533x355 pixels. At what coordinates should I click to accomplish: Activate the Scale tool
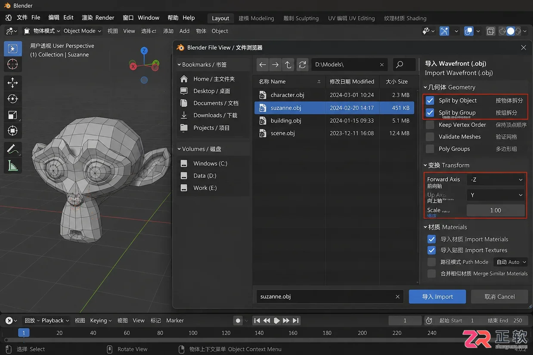[13, 115]
